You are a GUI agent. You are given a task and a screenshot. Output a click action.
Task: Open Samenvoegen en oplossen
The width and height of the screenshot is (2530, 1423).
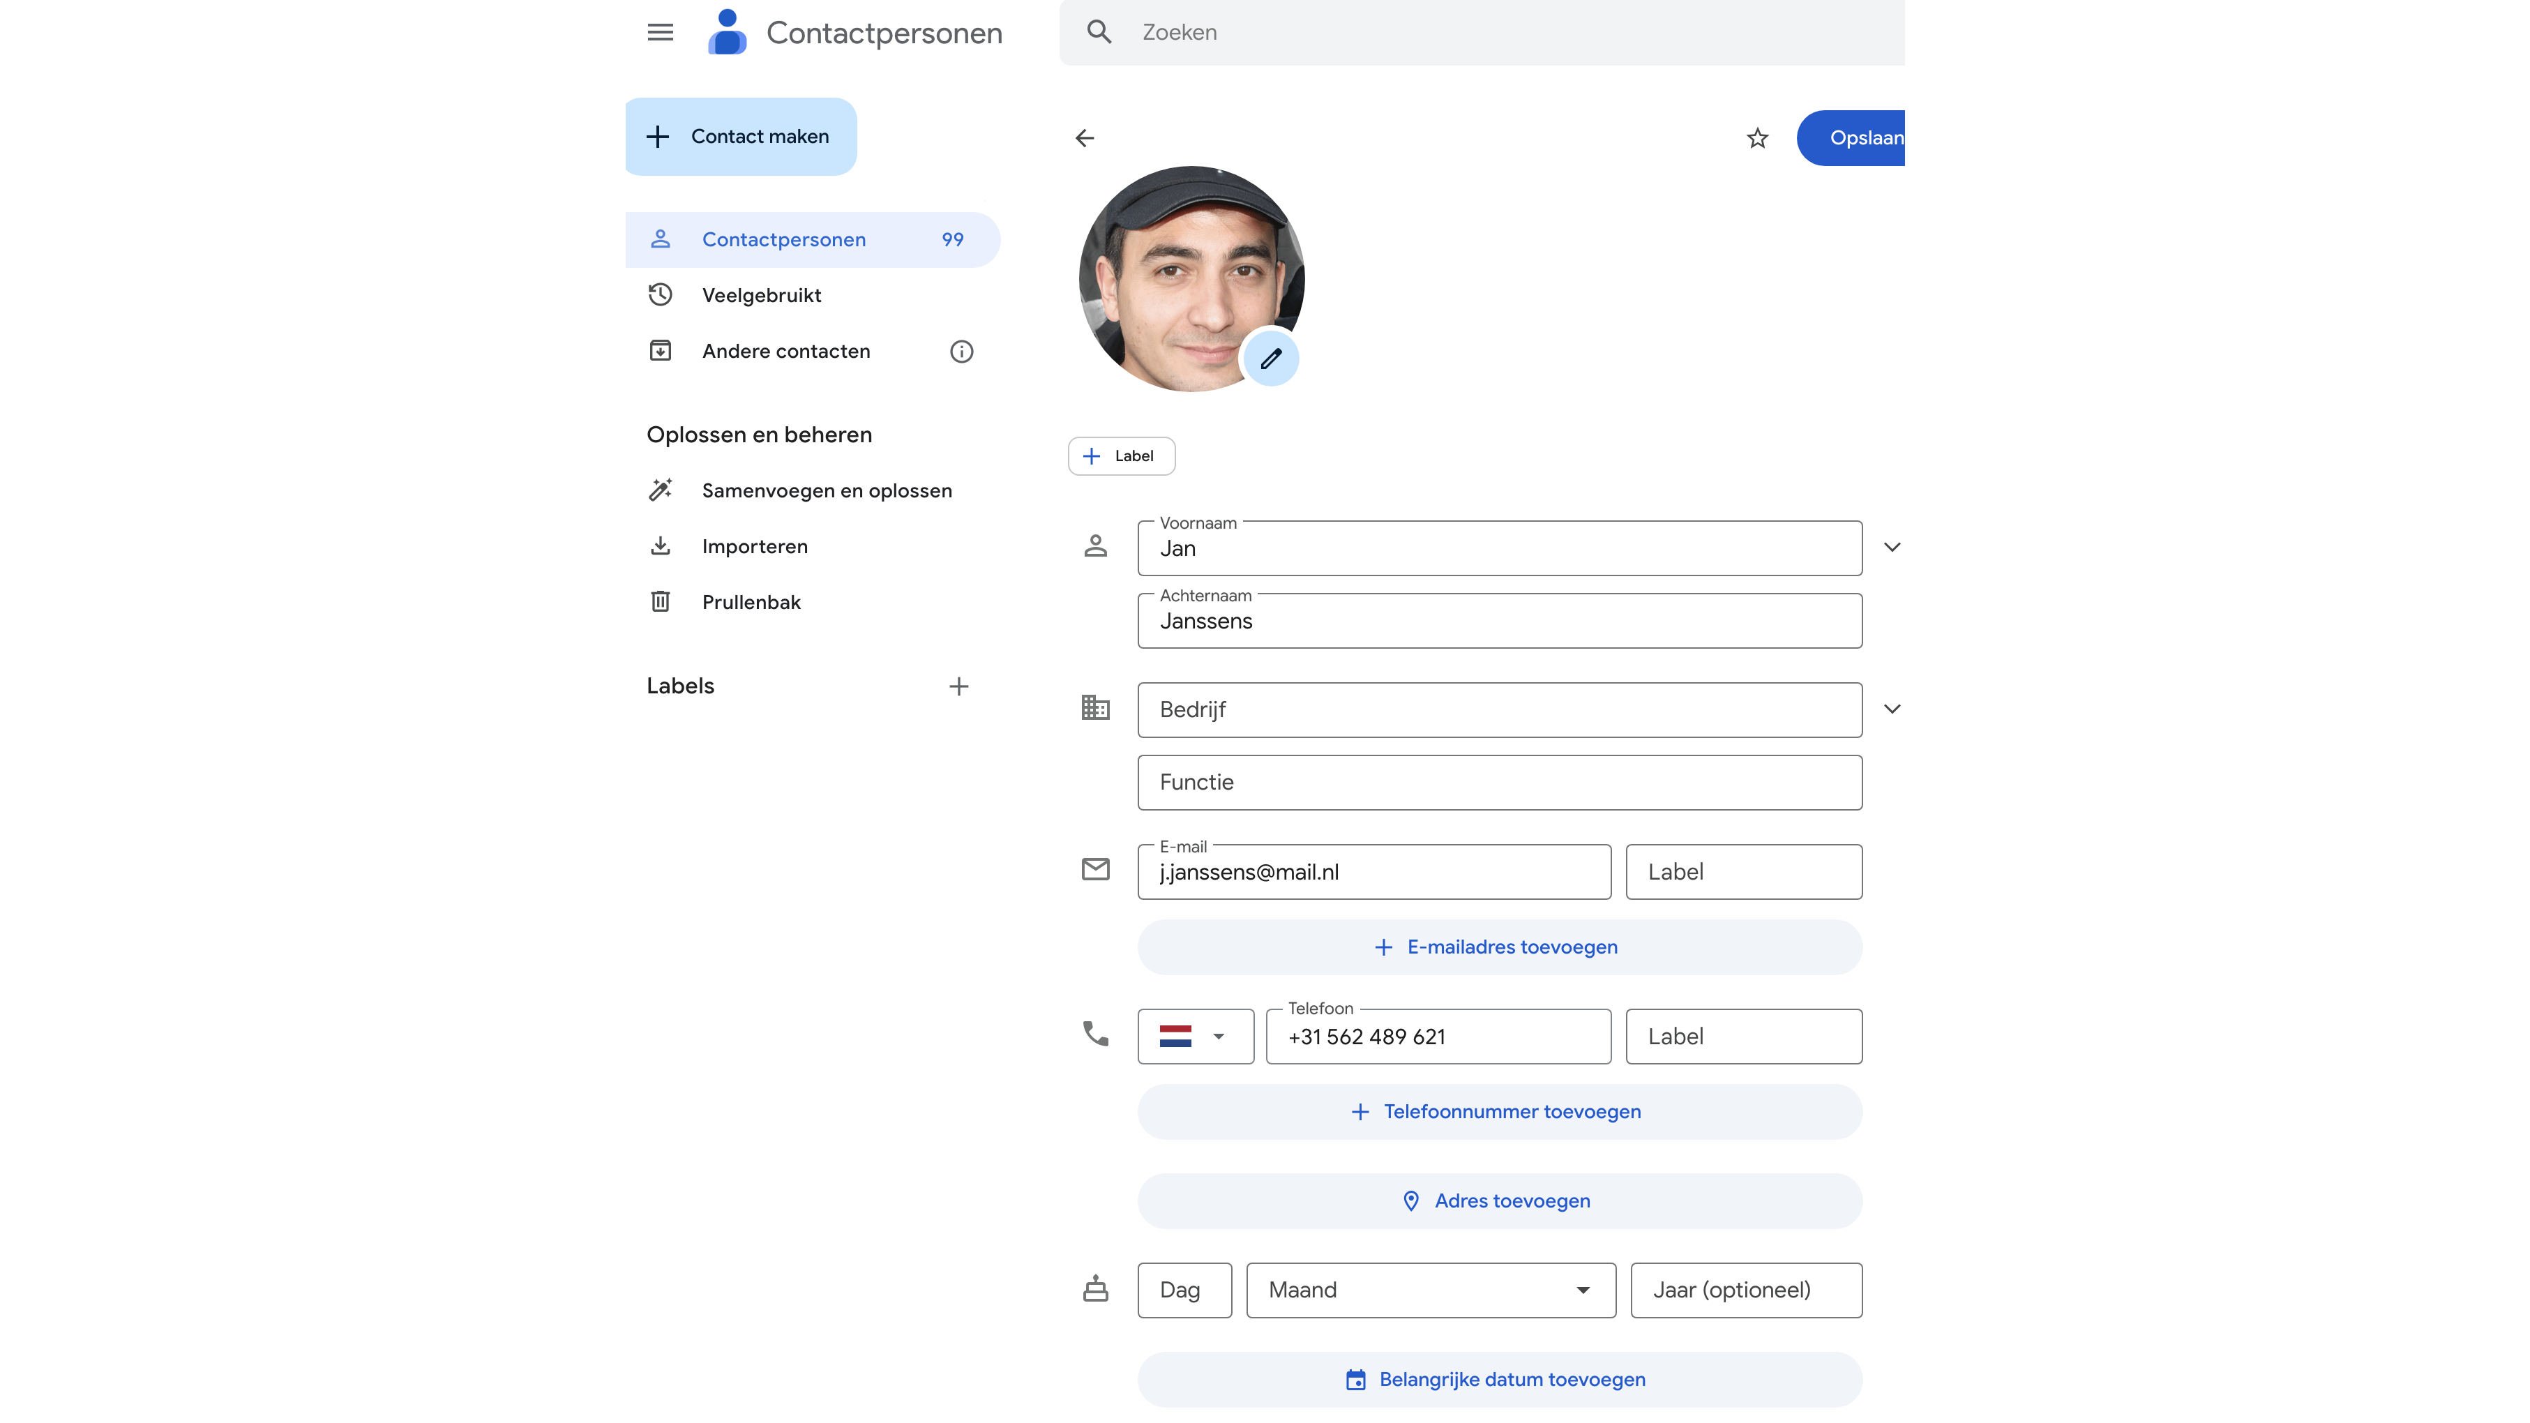pyautogui.click(x=826, y=491)
